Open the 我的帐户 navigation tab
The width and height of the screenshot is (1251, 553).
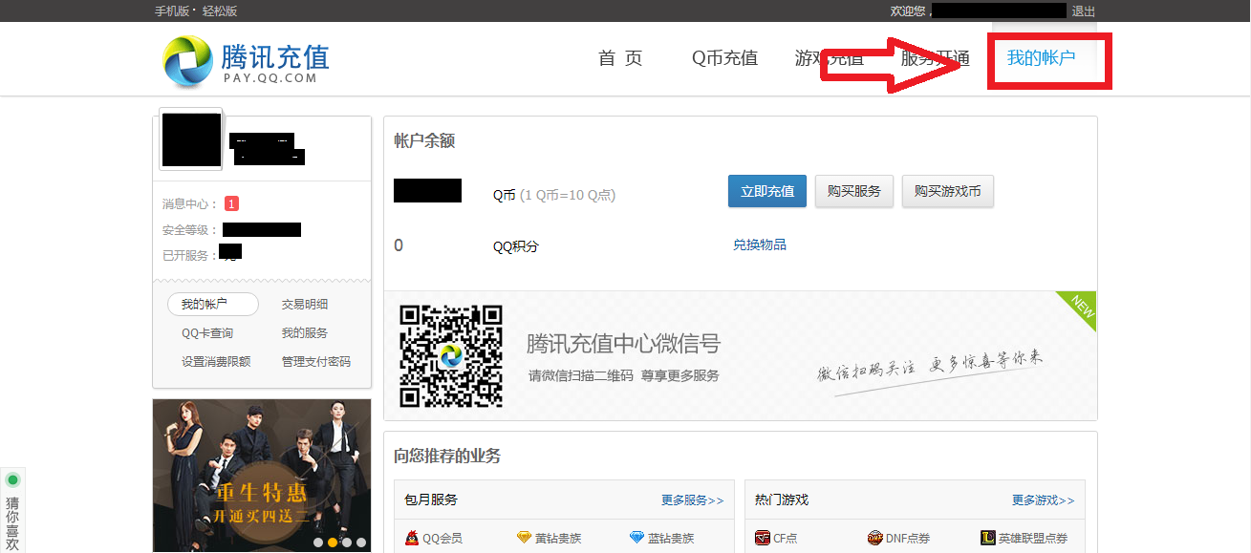tap(1042, 58)
